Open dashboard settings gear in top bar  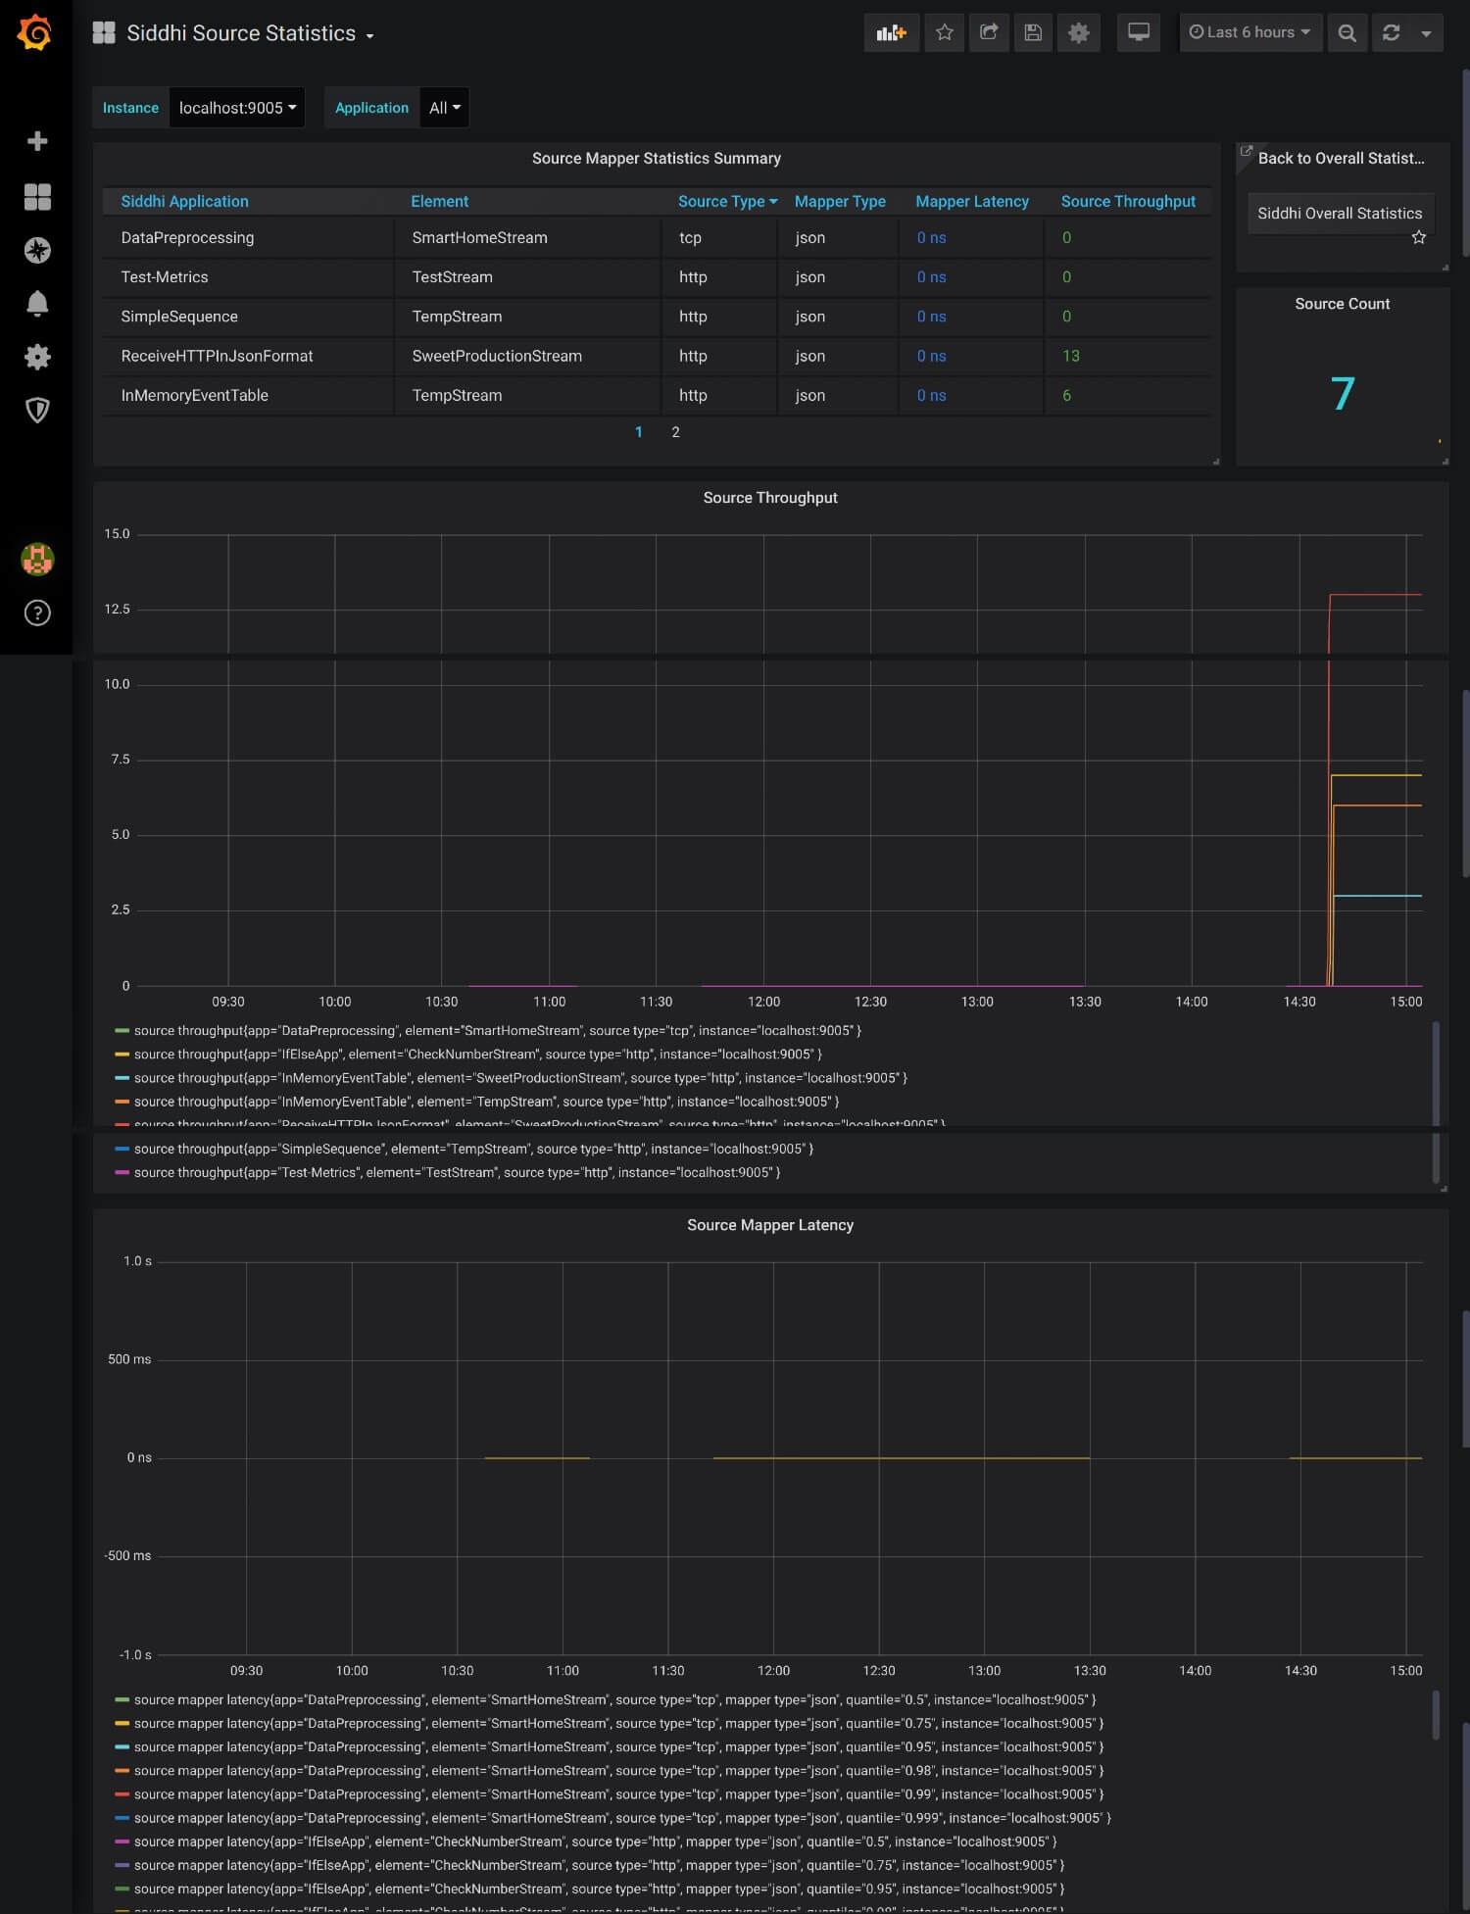[1078, 32]
